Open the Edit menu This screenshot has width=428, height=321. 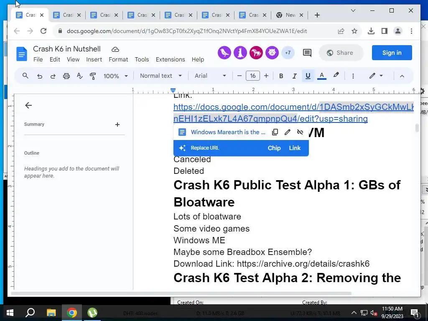point(55,59)
